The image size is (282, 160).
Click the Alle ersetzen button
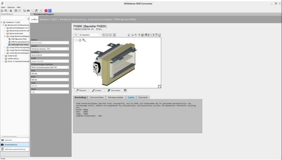pos(114,90)
